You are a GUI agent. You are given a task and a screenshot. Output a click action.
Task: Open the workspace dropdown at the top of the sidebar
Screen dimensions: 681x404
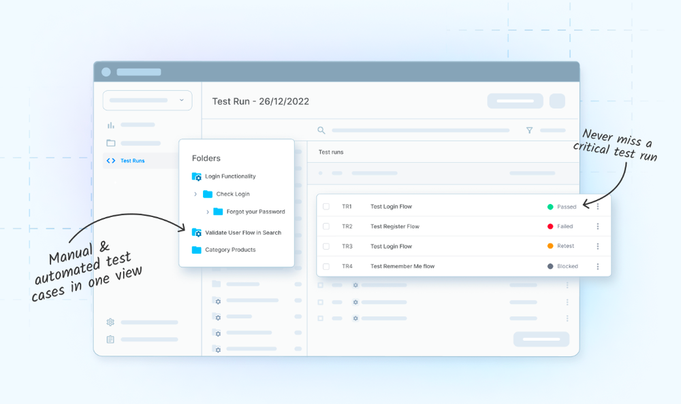click(147, 100)
